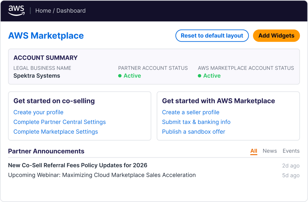Click the Account Summary heading
The width and height of the screenshot is (308, 202).
point(45,58)
